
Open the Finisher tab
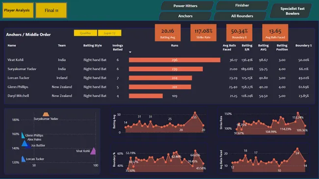click(x=242, y=5)
